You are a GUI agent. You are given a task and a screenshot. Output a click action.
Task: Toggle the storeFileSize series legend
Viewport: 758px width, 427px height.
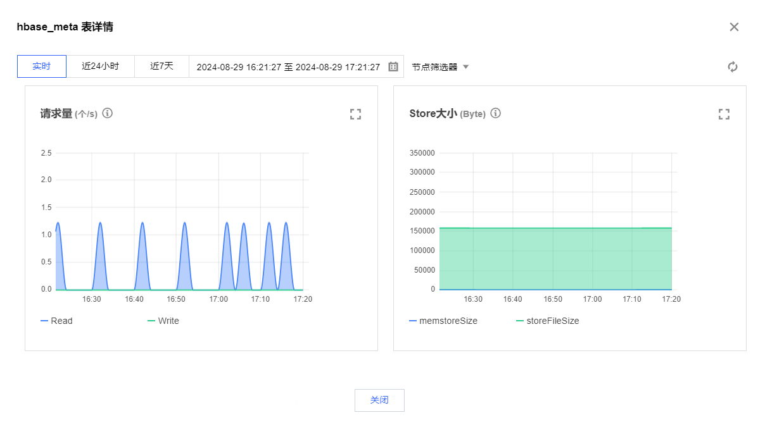pos(547,321)
